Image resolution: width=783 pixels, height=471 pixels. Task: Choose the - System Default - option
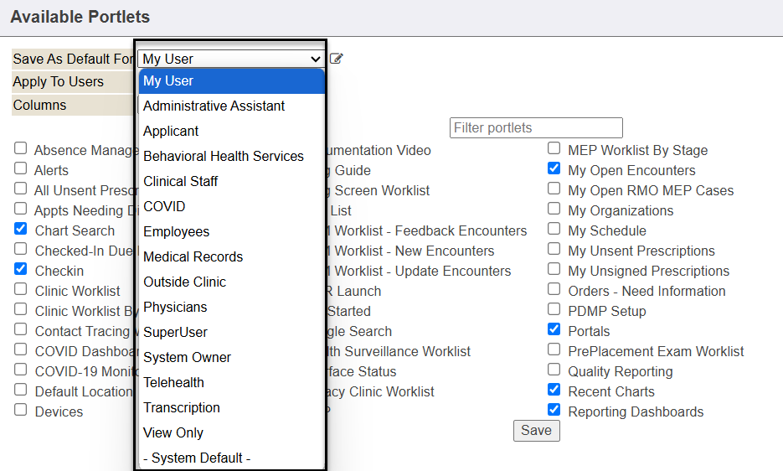[x=197, y=458]
